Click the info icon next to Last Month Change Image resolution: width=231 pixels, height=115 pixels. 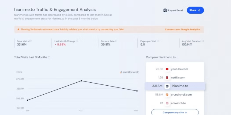click(77, 41)
